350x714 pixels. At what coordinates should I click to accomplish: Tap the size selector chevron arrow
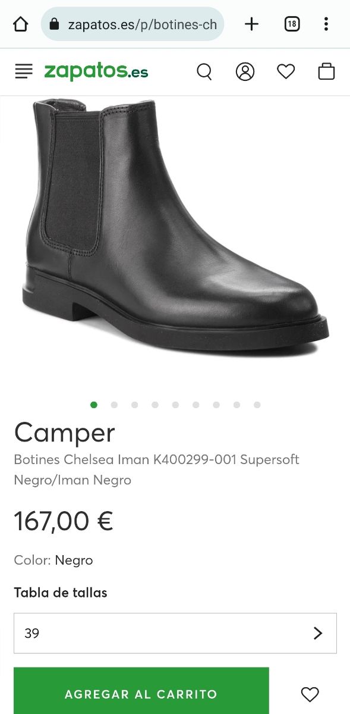point(318,633)
